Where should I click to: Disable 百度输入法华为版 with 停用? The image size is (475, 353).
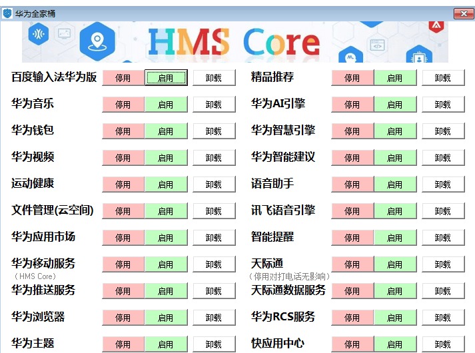coord(123,78)
